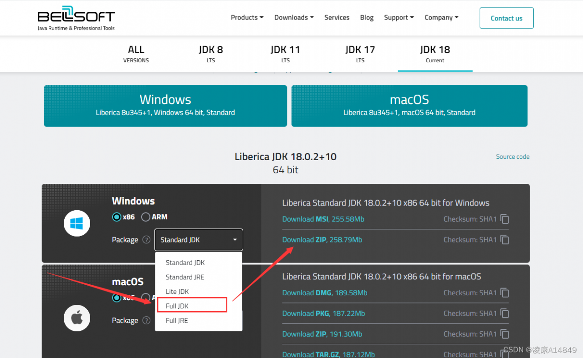Download the macOS PKG, 187.22Mb

[x=323, y=313]
